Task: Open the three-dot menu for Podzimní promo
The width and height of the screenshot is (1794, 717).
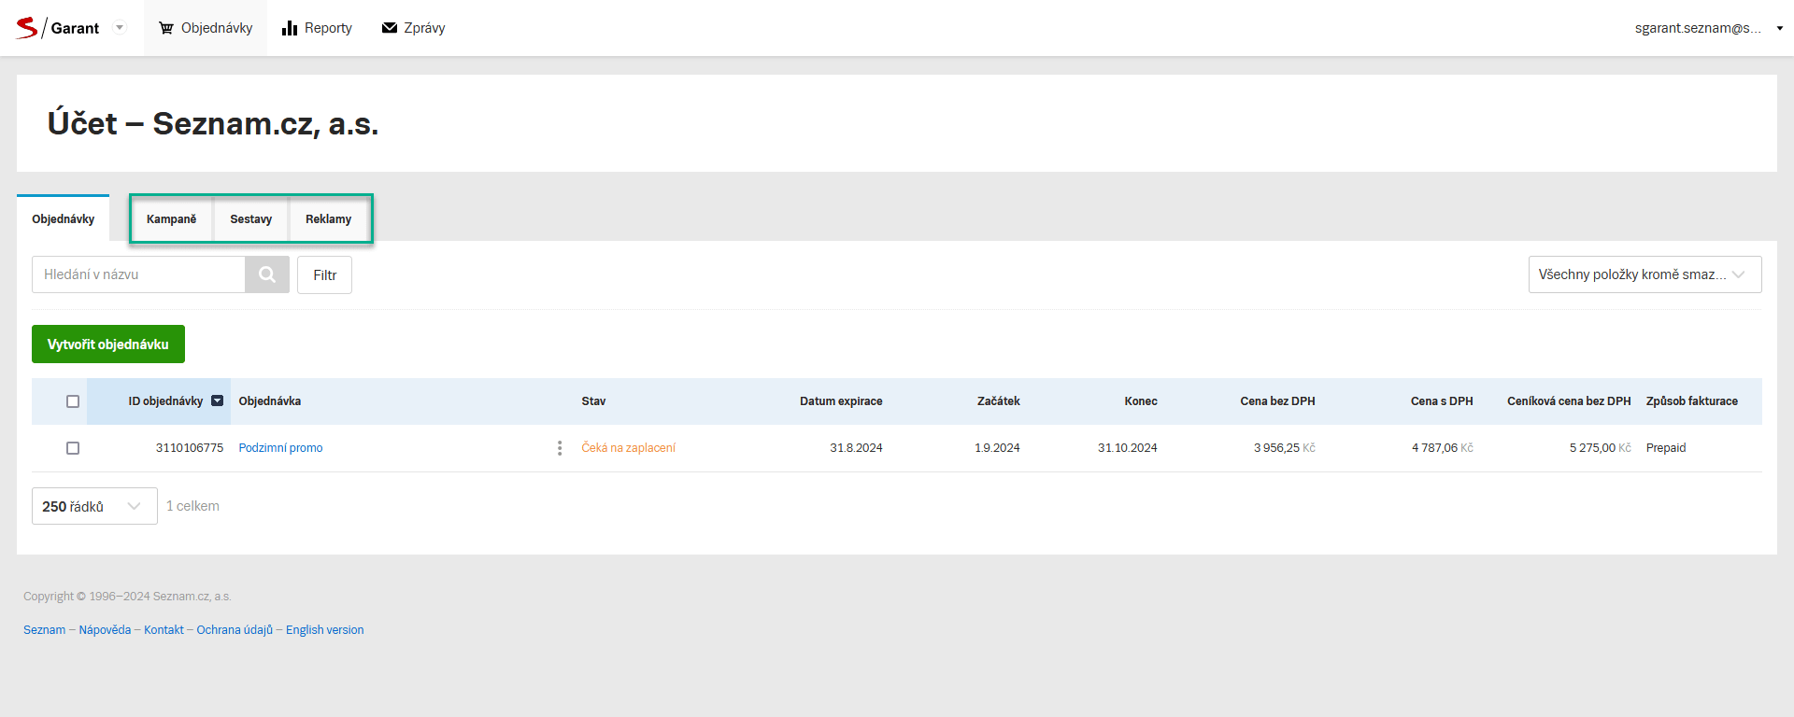Action: 560,448
